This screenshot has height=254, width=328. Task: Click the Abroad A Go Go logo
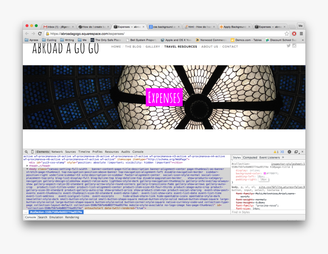[x=66, y=48]
